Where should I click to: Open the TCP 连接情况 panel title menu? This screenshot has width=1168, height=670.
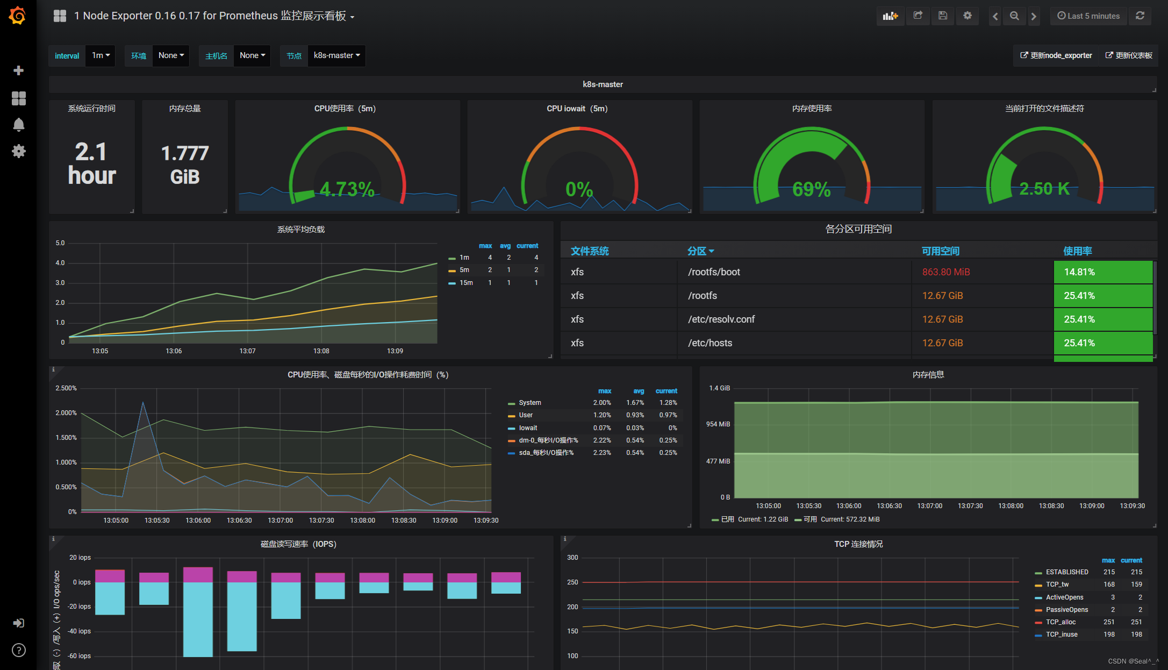858,544
